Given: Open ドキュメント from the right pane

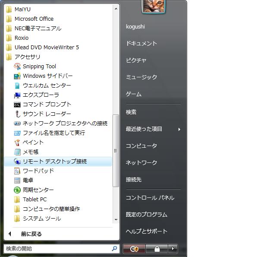Looking at the screenshot, I should coord(141,43).
